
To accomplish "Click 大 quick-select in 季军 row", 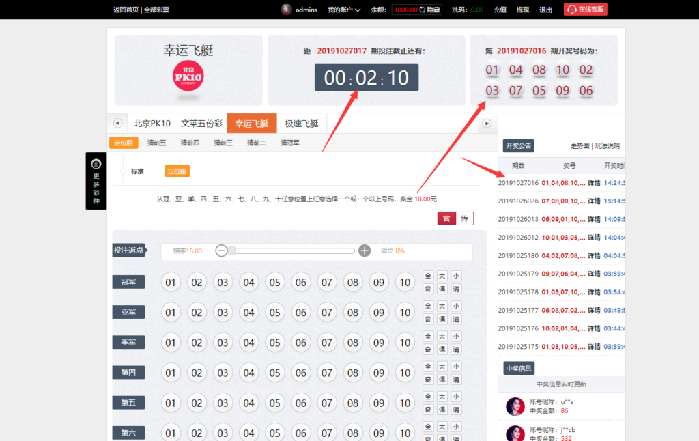I will [442, 337].
